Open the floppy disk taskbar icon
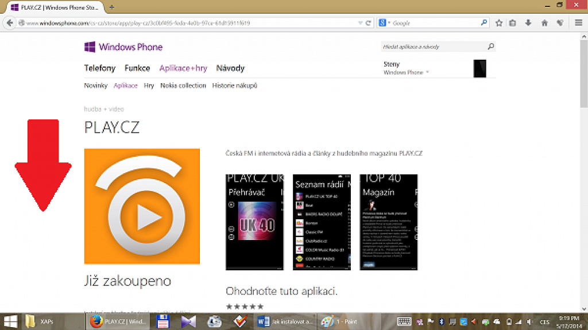The image size is (588, 330). click(163, 322)
